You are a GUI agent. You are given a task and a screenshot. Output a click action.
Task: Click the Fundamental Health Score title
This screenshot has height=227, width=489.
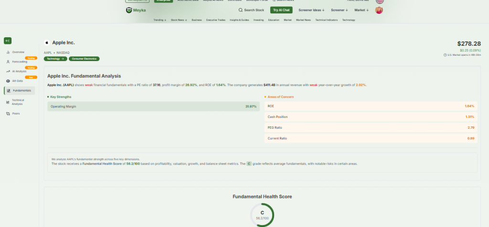262,196
